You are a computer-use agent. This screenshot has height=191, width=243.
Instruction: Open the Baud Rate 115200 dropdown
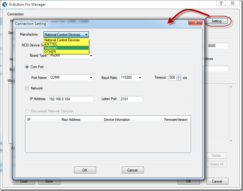(x=140, y=77)
